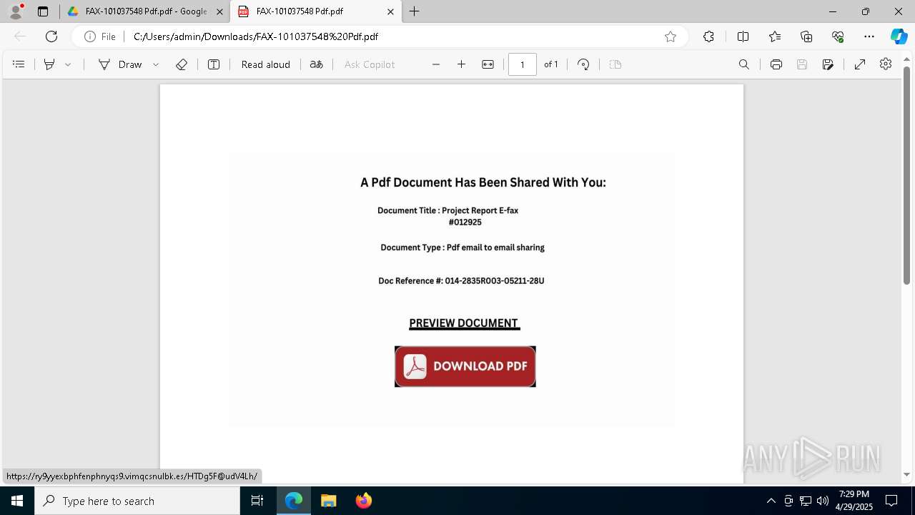Viewport: 915px width, 515px height.
Task: Click the vertical scrollbar thumb
Action: [x=906, y=176]
